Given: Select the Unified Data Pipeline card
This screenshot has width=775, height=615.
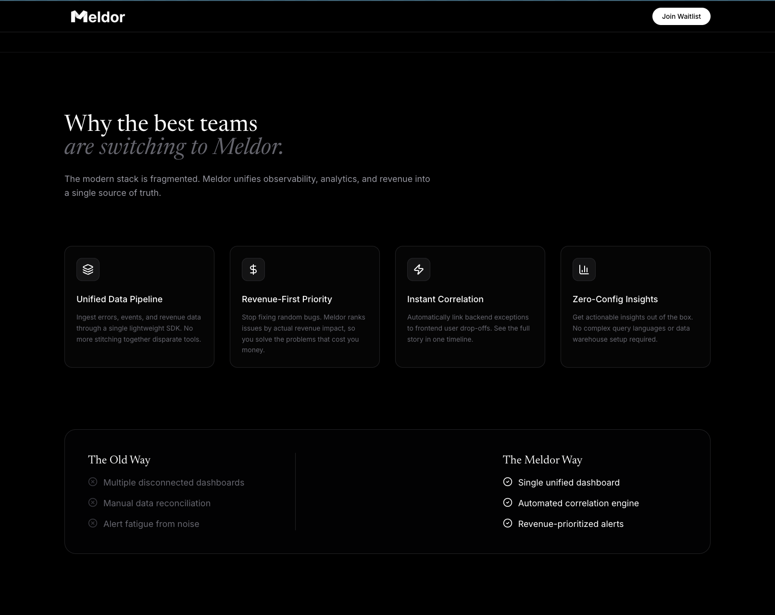Looking at the screenshot, I should click(139, 307).
